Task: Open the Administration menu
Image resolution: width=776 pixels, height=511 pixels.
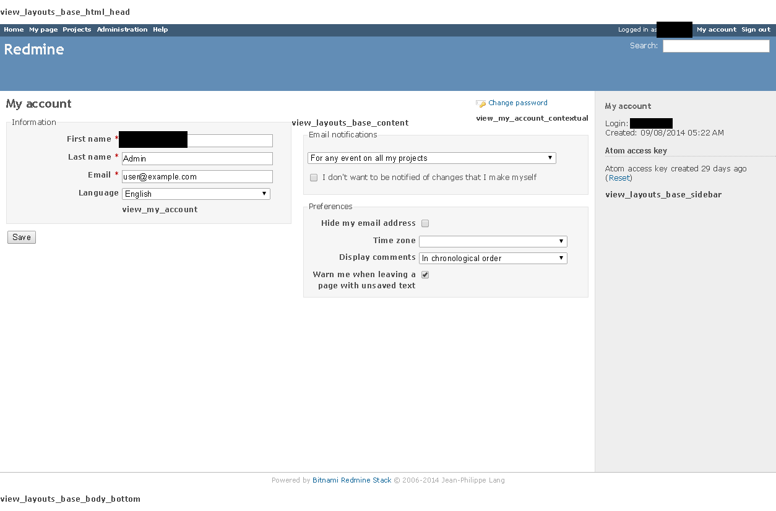Action: click(122, 29)
